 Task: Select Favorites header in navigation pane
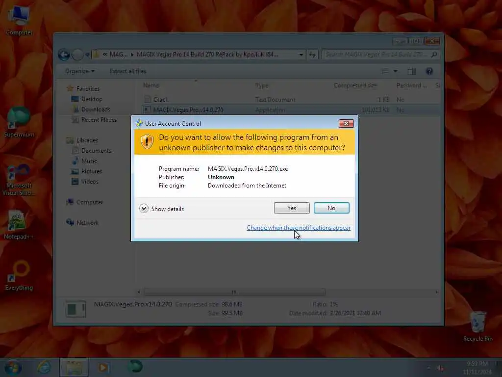click(87, 89)
